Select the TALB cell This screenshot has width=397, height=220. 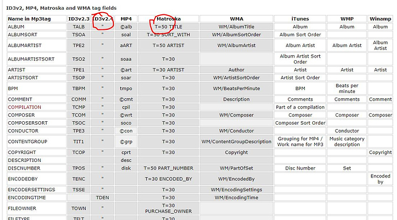point(79,27)
